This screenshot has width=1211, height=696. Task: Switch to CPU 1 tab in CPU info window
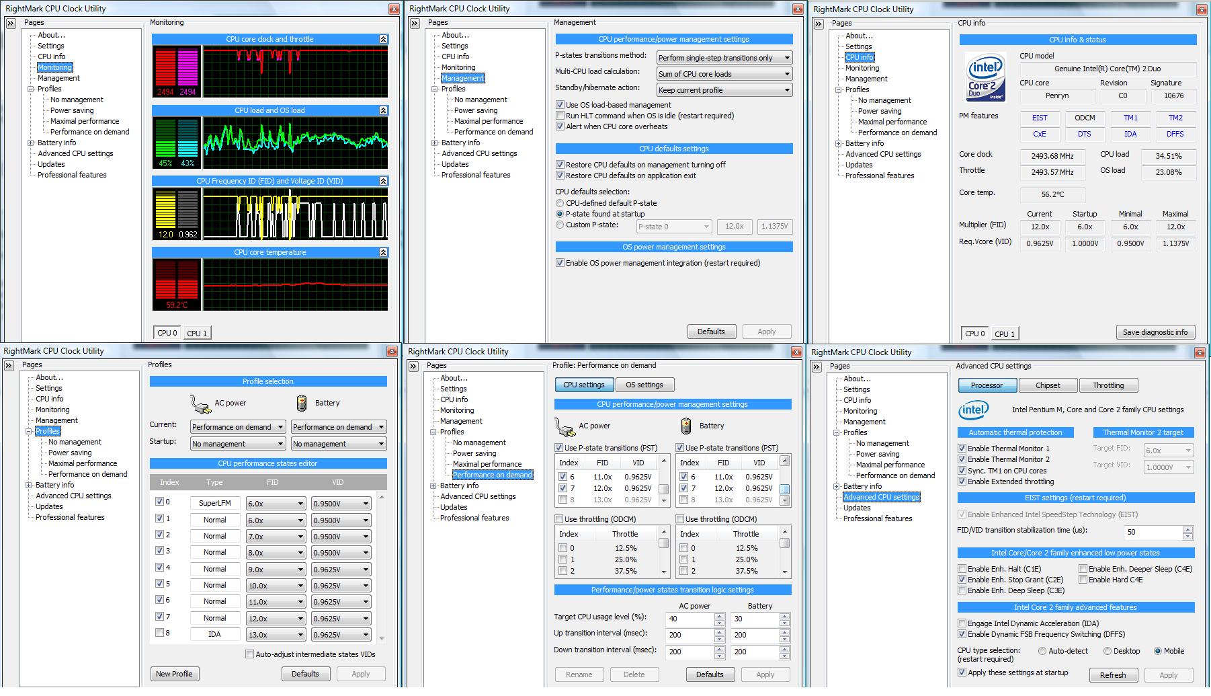(x=1004, y=334)
